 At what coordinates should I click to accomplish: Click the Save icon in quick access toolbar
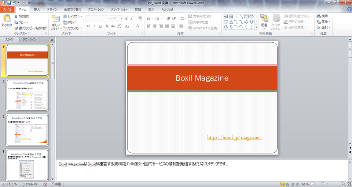9,3
